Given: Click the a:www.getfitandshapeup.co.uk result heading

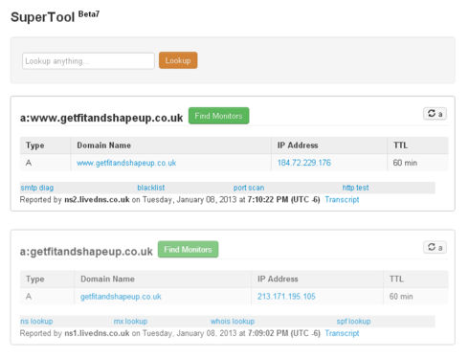Looking at the screenshot, I should pos(101,118).
